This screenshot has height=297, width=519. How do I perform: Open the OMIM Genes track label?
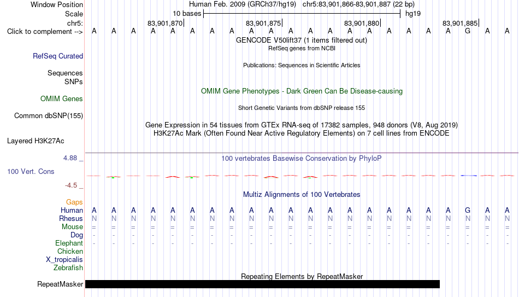[x=61, y=99]
